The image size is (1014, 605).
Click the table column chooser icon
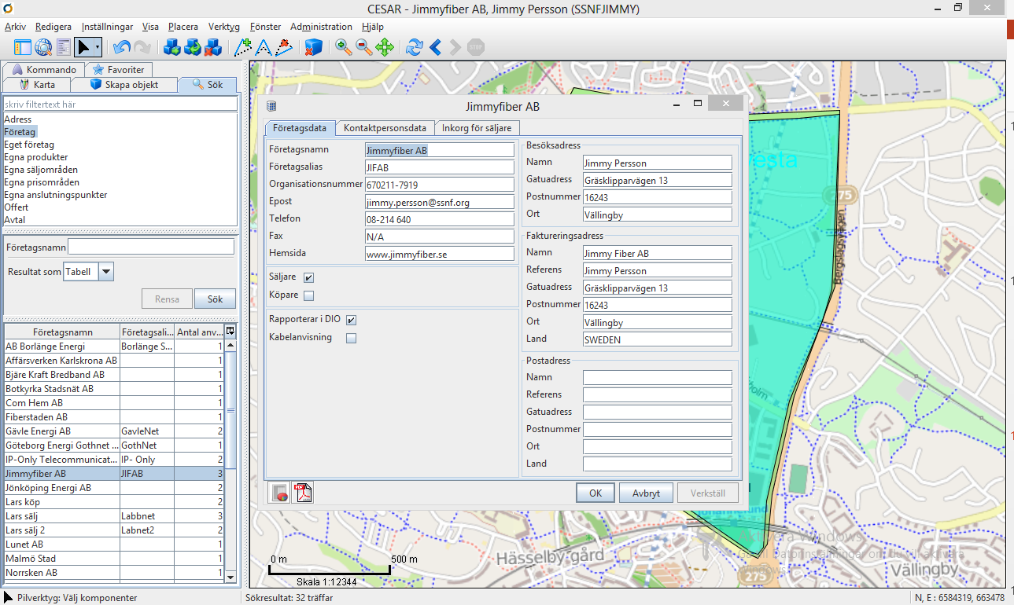click(x=230, y=332)
